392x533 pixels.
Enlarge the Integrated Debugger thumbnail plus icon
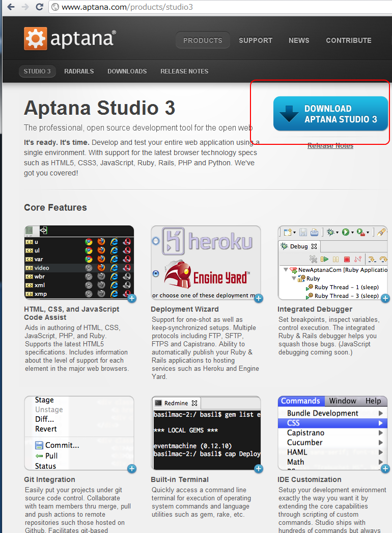point(385,298)
